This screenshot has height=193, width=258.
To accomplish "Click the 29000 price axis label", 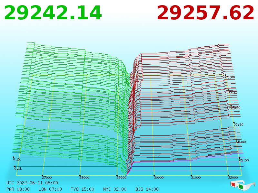I will 121,178.
